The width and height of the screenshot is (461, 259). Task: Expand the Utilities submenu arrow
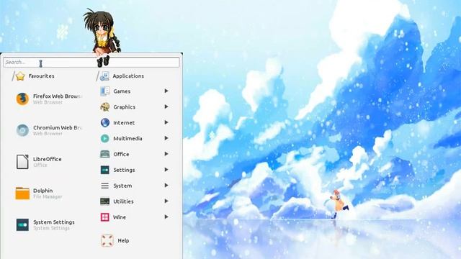pyautogui.click(x=166, y=201)
